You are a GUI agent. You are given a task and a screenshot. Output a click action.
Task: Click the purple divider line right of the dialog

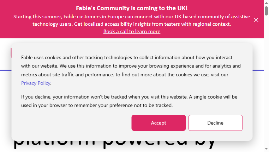(258, 70)
